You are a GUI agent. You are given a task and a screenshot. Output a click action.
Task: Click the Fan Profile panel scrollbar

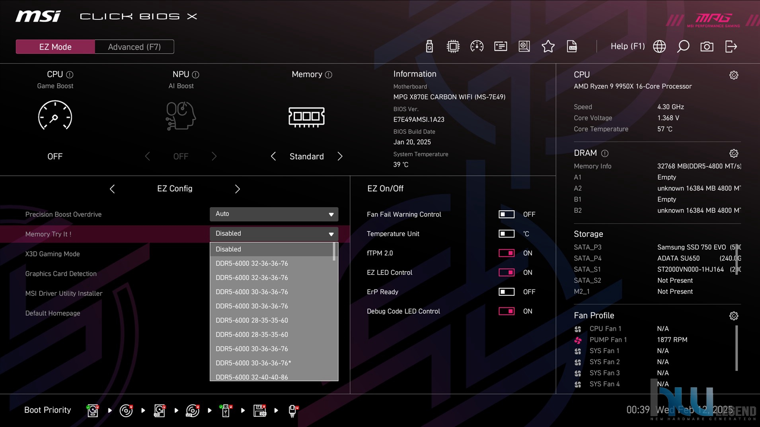tap(737, 348)
